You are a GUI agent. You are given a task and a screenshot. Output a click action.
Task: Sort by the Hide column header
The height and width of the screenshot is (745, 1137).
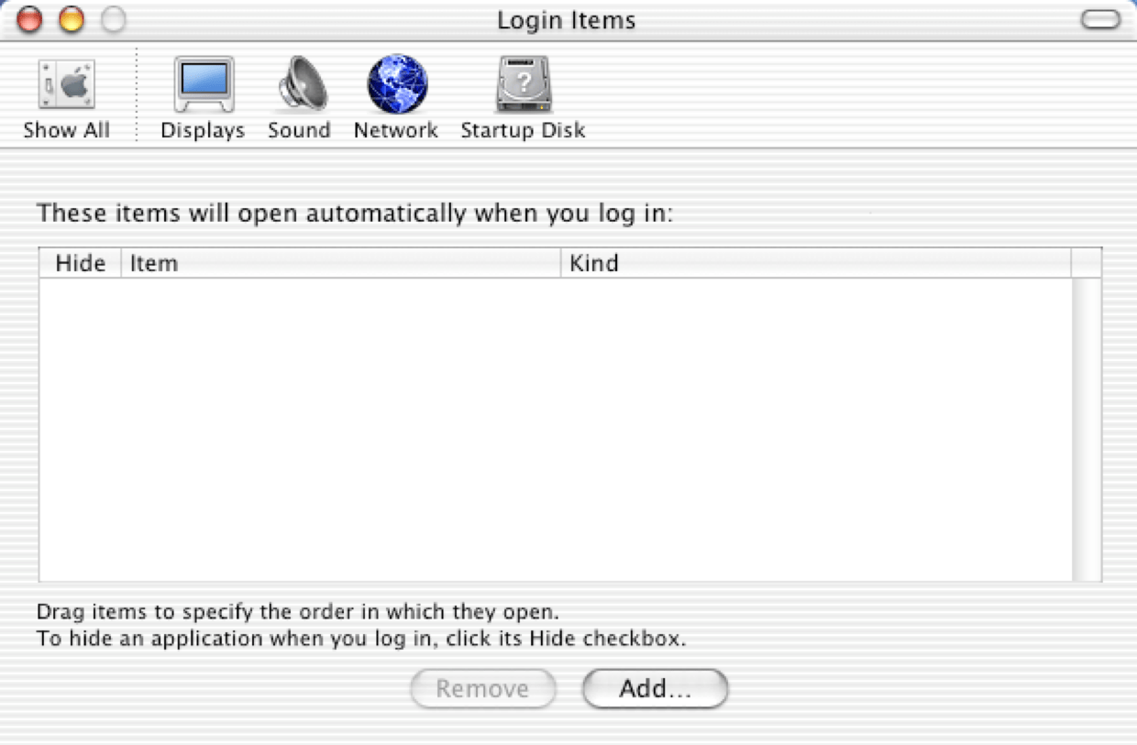click(80, 263)
